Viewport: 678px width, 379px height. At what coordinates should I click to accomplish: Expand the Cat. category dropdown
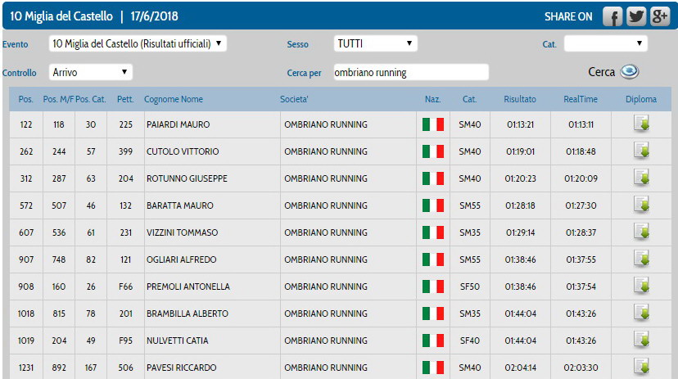coord(605,43)
